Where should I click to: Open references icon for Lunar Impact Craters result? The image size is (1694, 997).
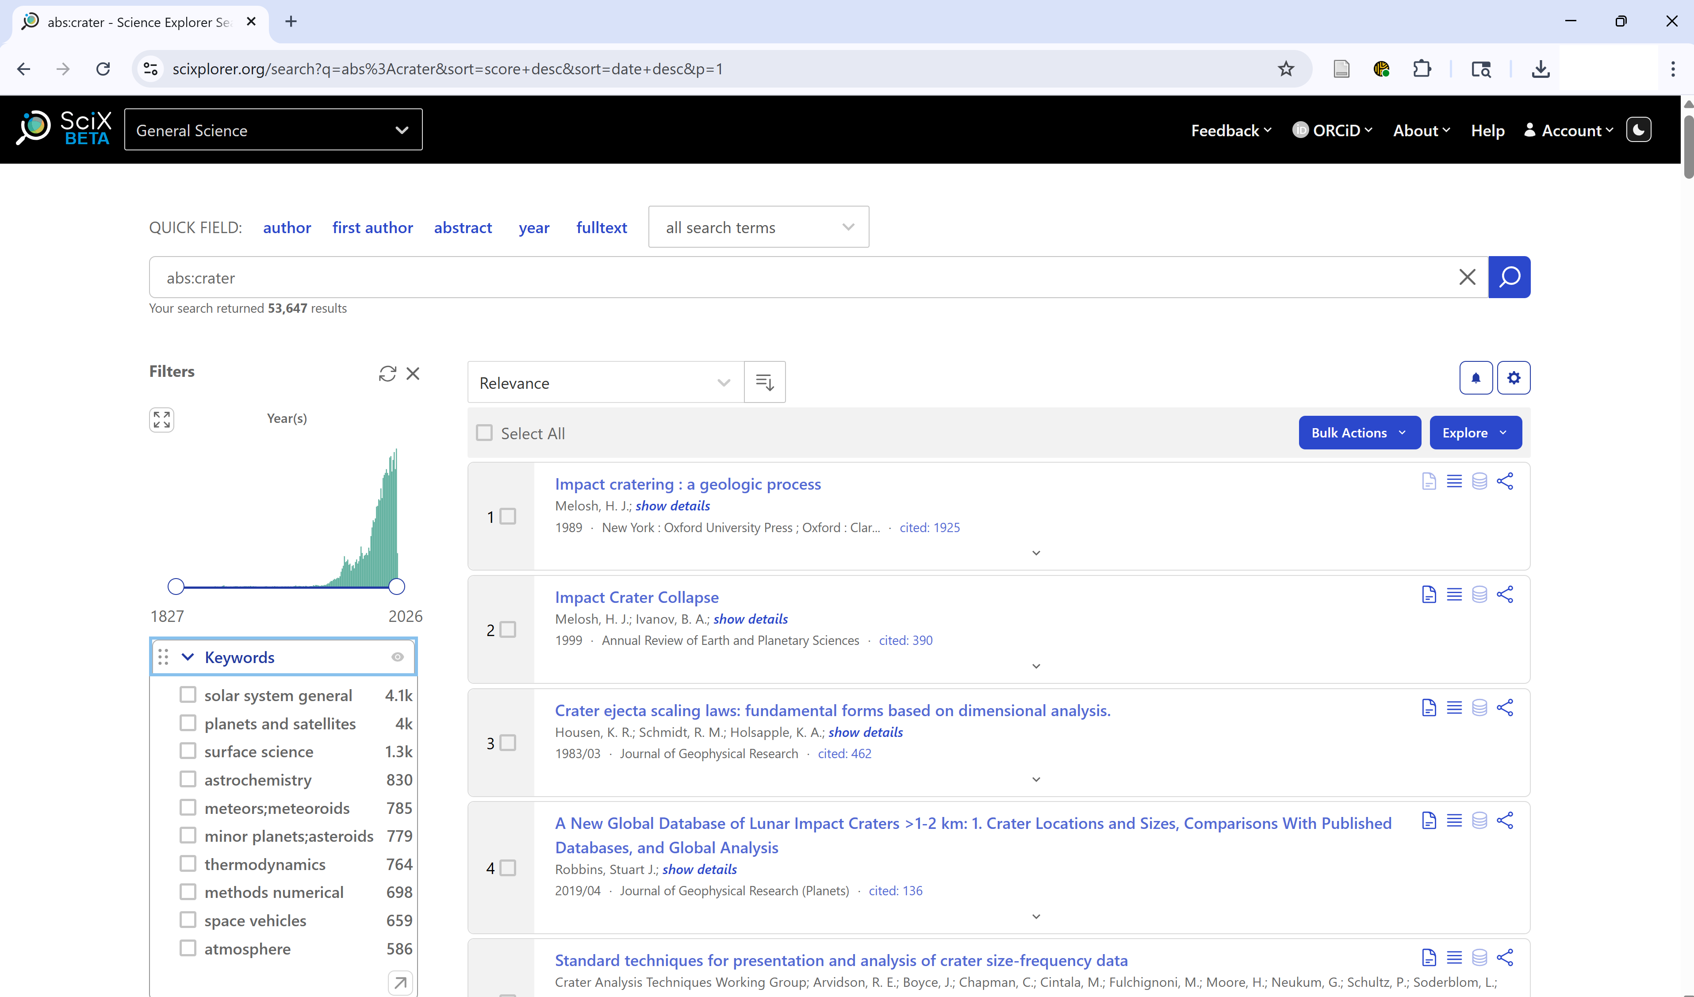(1454, 820)
